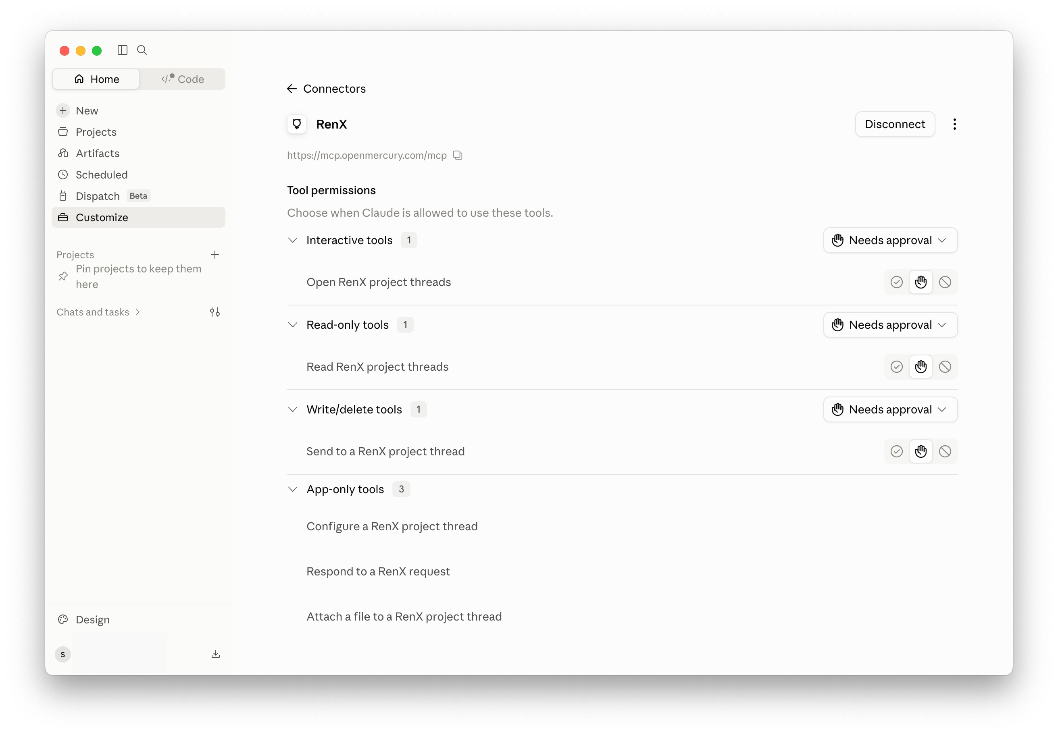The height and width of the screenshot is (735, 1058).
Task: Click Configure a RenX project thread
Action: (x=392, y=526)
